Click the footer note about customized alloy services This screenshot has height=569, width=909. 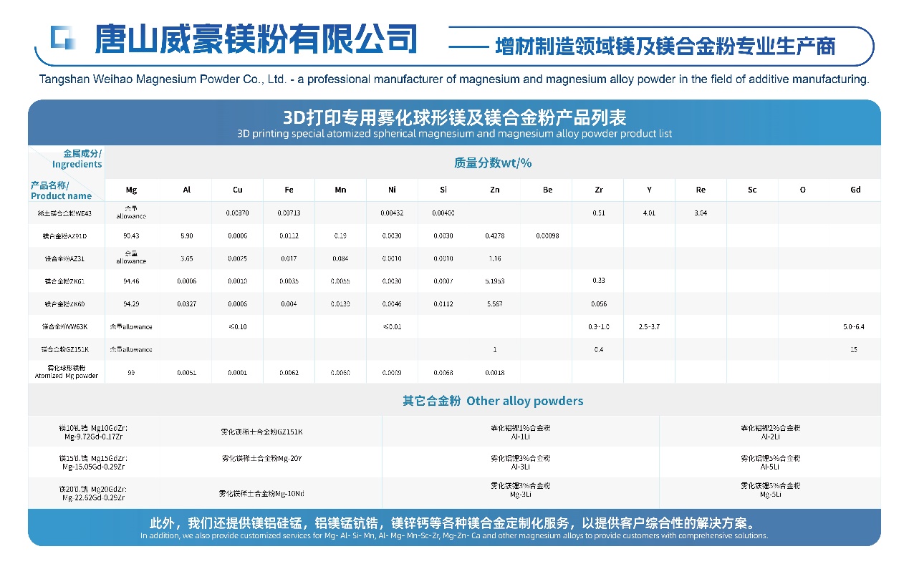pyautogui.click(x=454, y=527)
